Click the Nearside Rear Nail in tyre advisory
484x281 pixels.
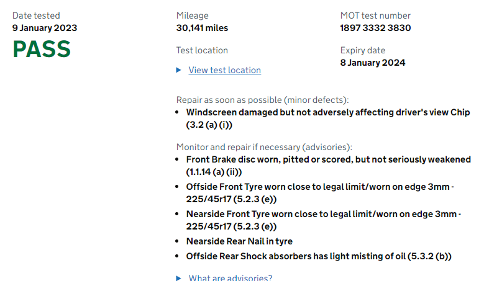pos(239,241)
